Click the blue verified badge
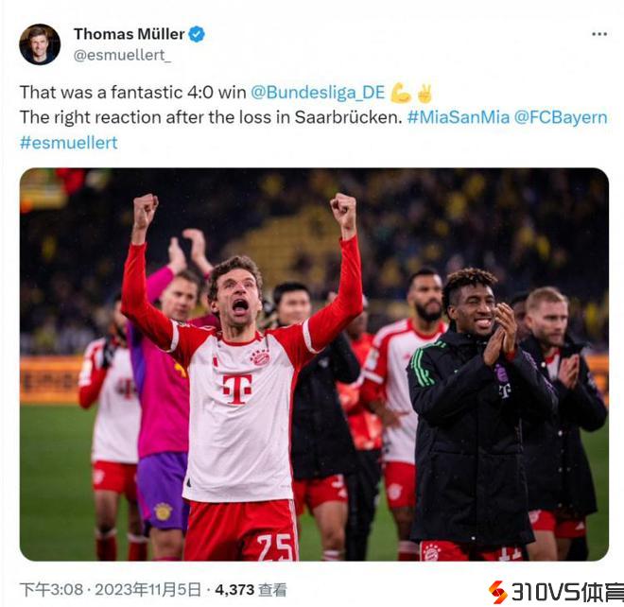 [197, 34]
